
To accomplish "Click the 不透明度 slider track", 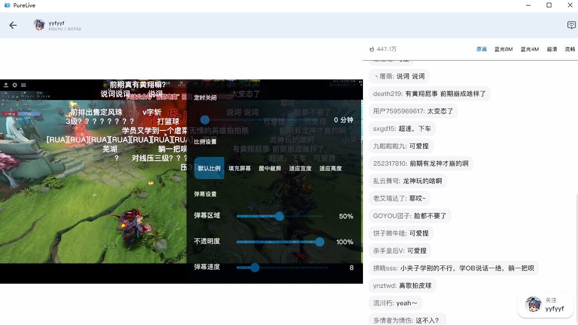I will click(280, 242).
